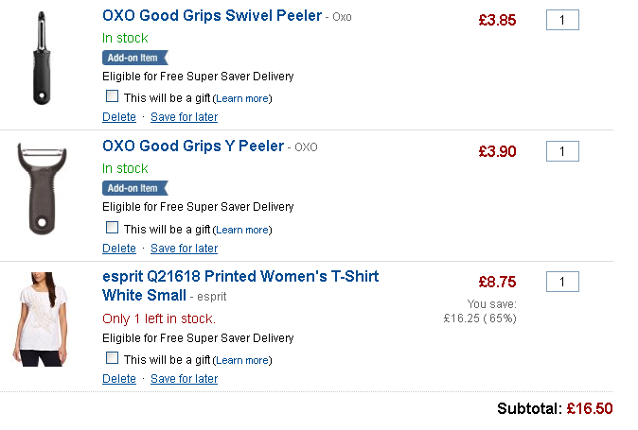638x430 pixels.
Task: Delete the Y Peeler from basket
Action: (119, 249)
